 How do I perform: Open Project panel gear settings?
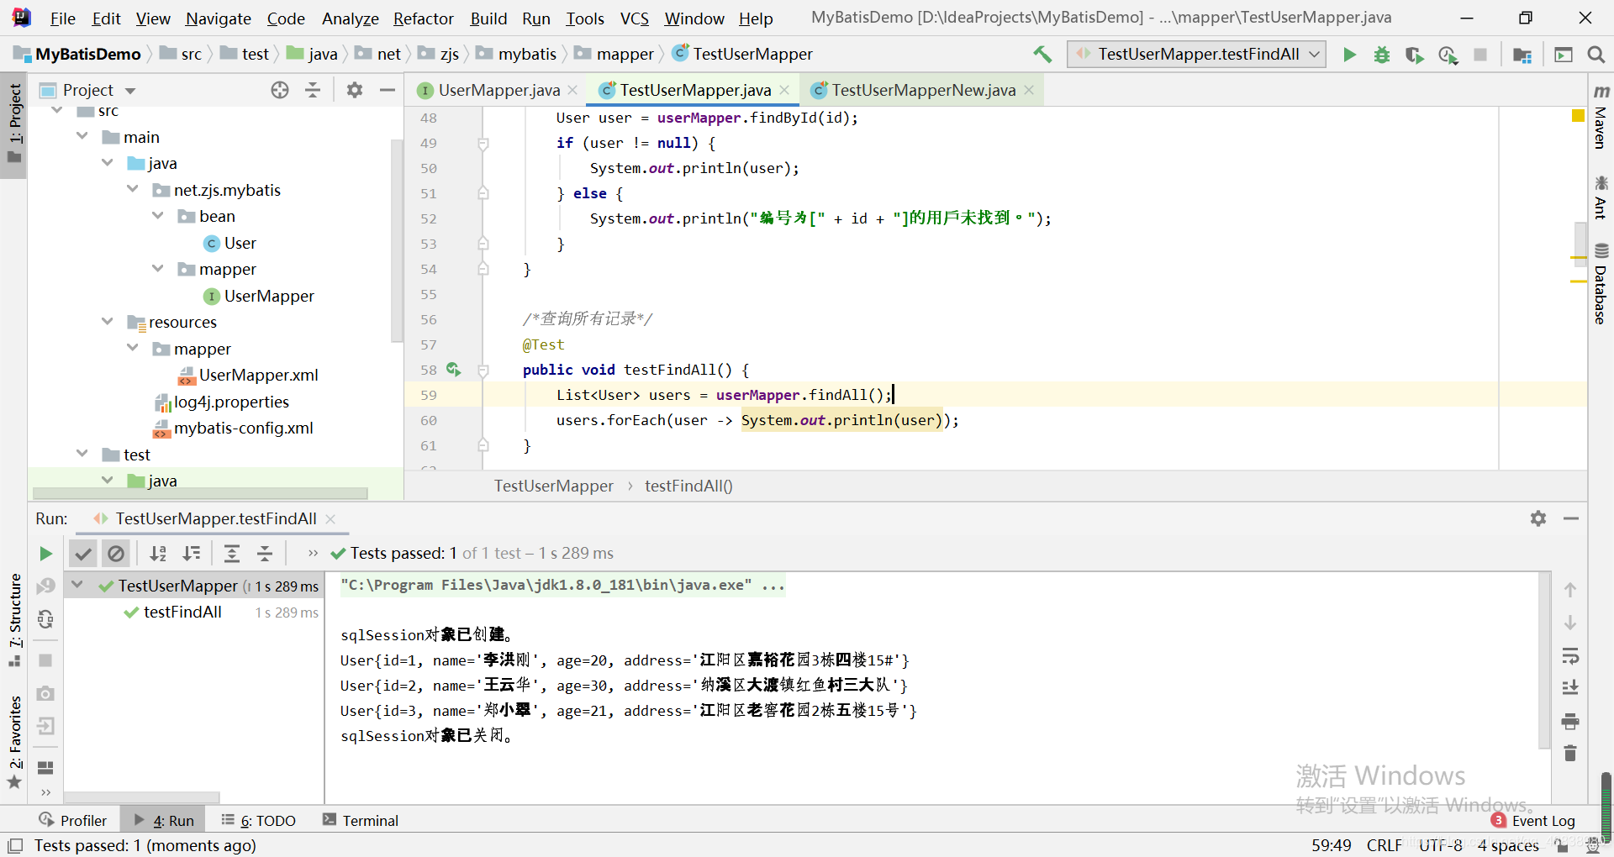click(355, 90)
